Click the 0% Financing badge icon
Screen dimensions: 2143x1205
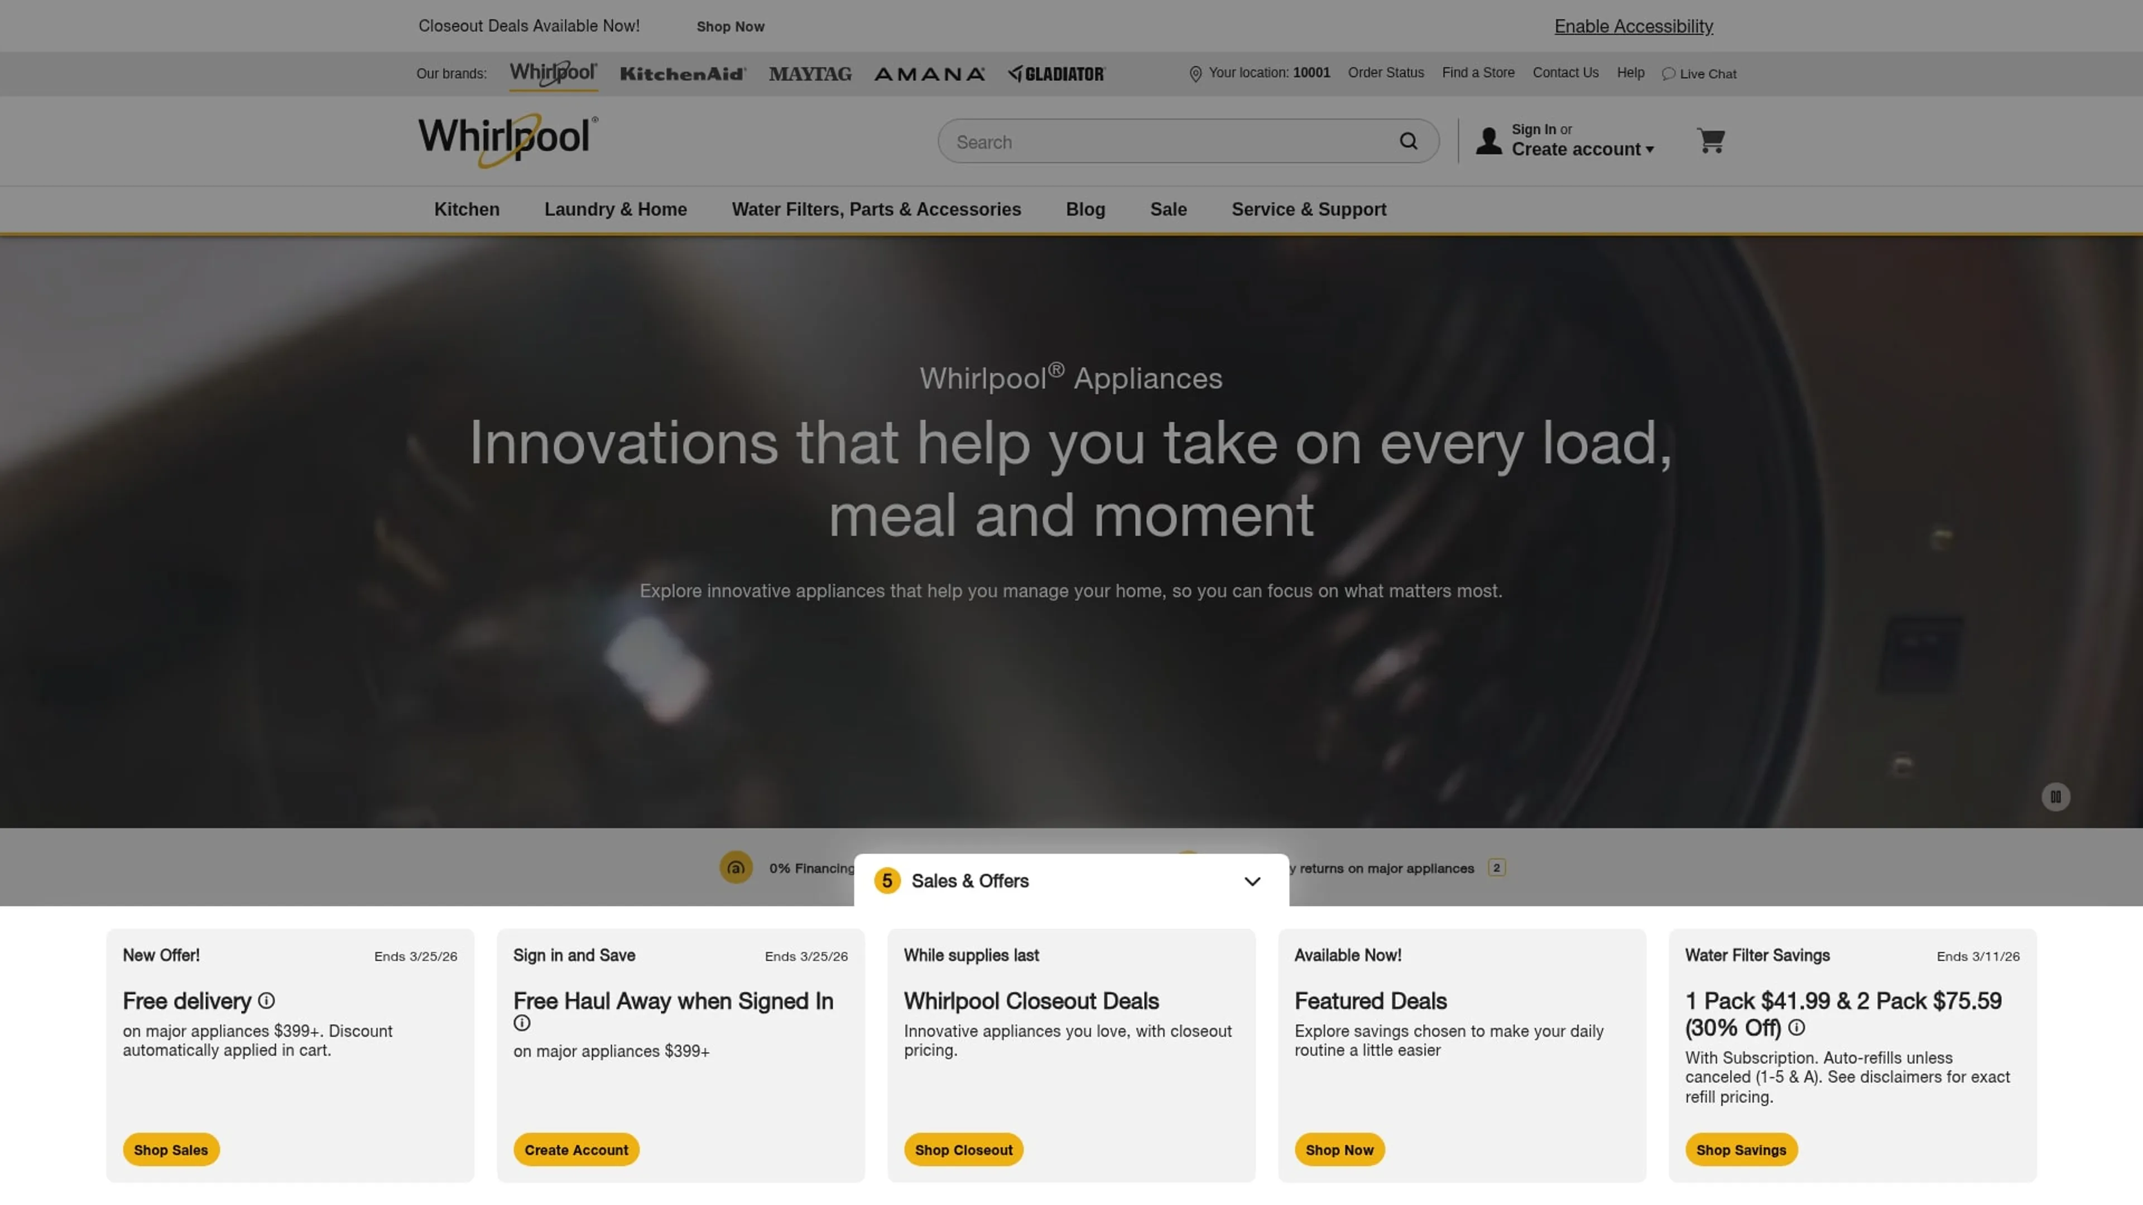coord(736,867)
